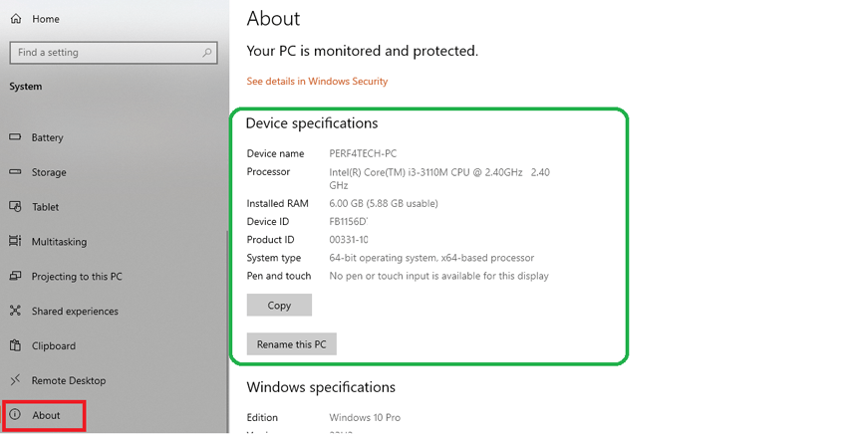Open Tablet settings page
Screen dimensions: 847x434
46,207
